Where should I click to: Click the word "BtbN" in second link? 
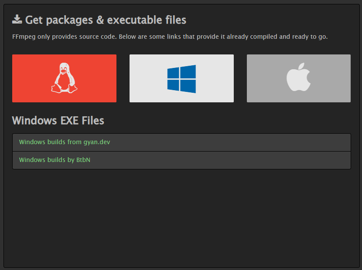[83, 160]
